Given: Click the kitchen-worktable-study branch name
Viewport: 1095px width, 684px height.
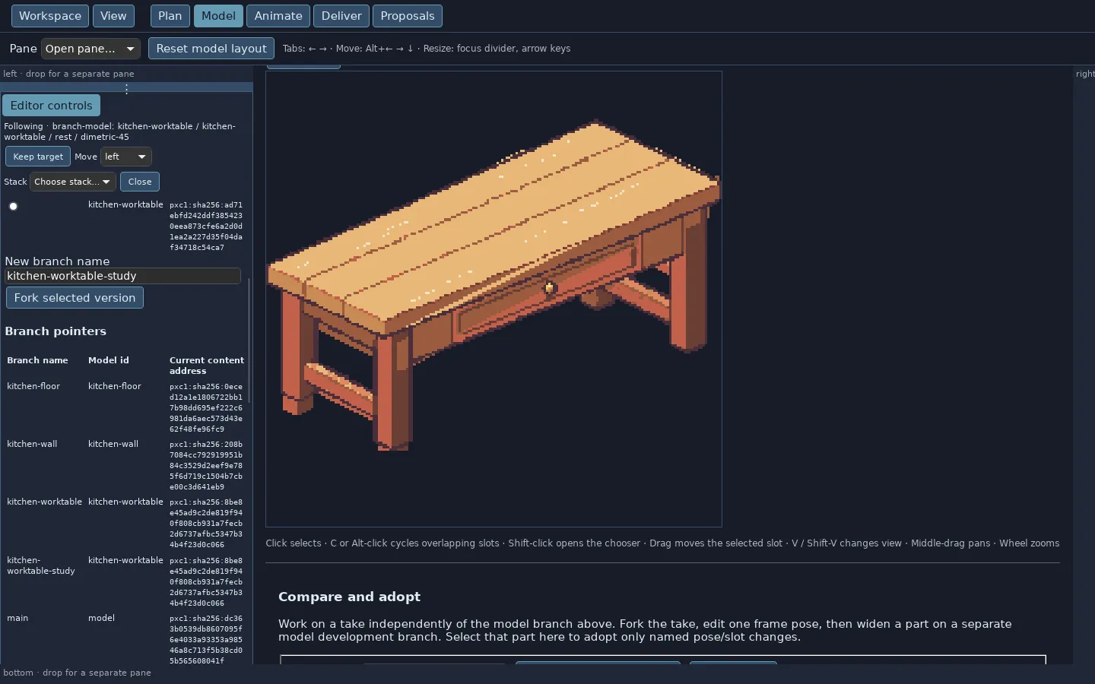Looking at the screenshot, I should [41, 565].
